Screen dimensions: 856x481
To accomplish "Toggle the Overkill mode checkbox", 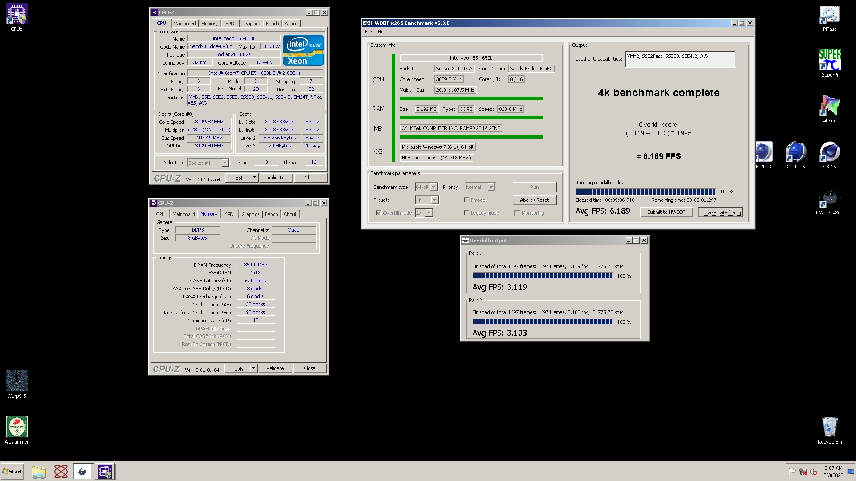I will 379,213.
